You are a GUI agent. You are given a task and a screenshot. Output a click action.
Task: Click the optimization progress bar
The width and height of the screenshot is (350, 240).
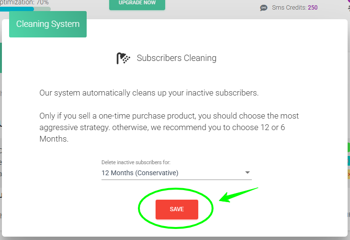pyautogui.click(x=25, y=9)
